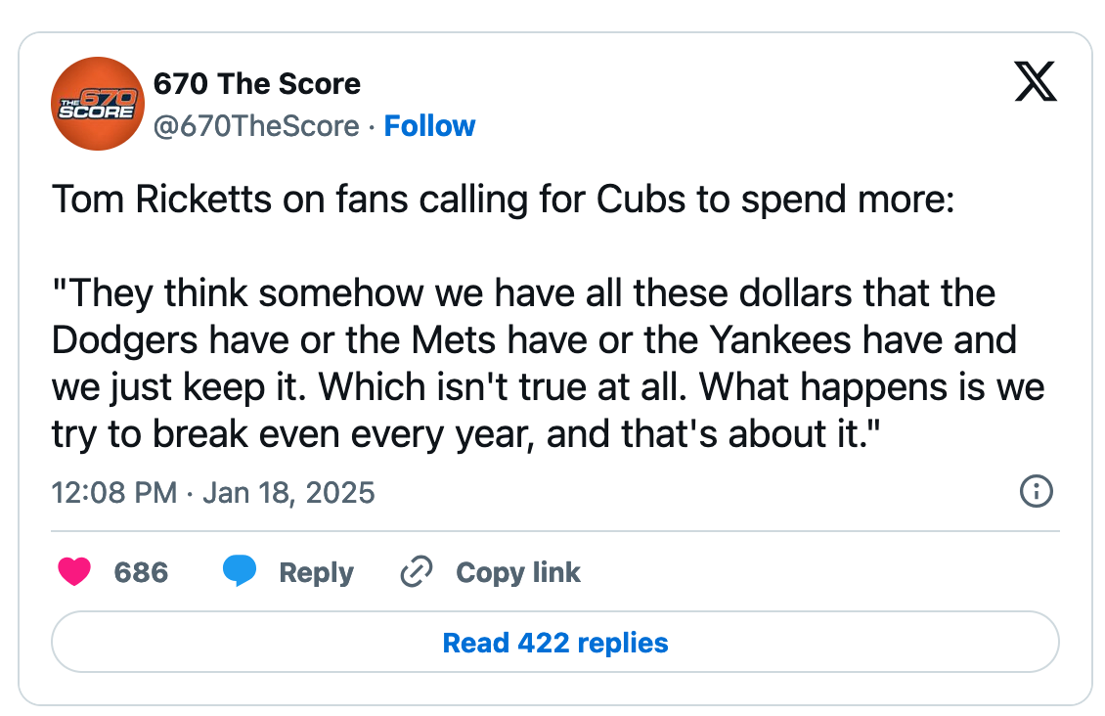Open the 670 The Score profile avatar
Image resolution: width=1105 pixels, height=716 pixels.
[98, 104]
